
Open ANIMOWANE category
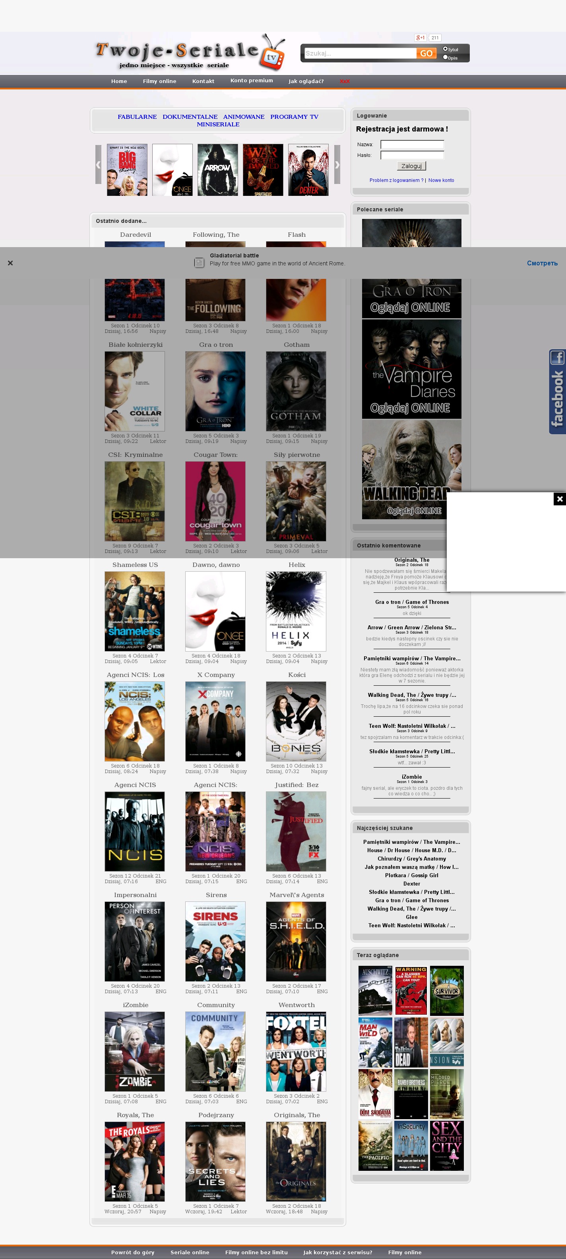[244, 117]
